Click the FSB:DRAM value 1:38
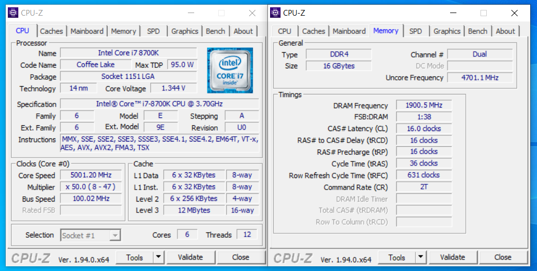 pyautogui.click(x=424, y=117)
